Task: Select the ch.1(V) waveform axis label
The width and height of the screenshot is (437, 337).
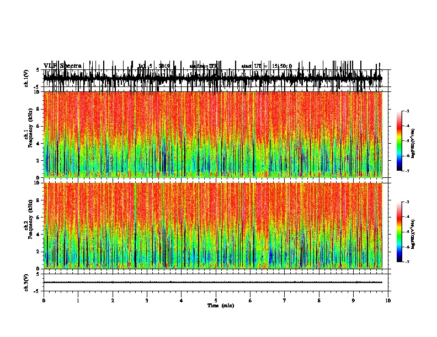Action: coord(26,78)
